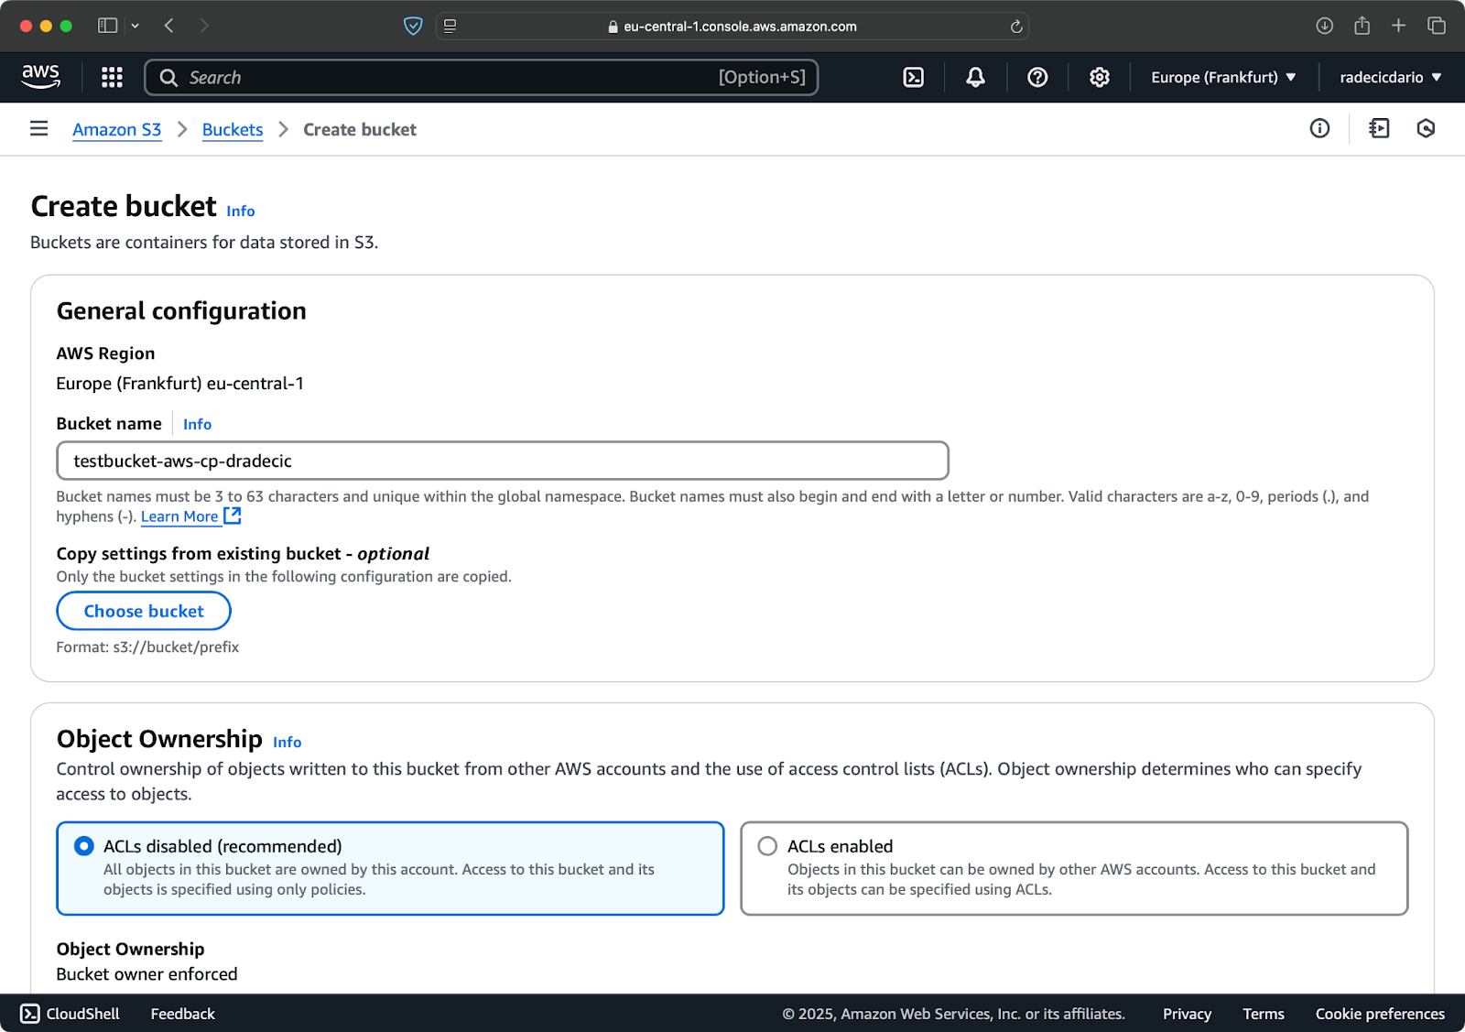The image size is (1465, 1032).
Task: Click 'Europe (Frankfurt) eu-central-1' region text
Action: [180, 383]
